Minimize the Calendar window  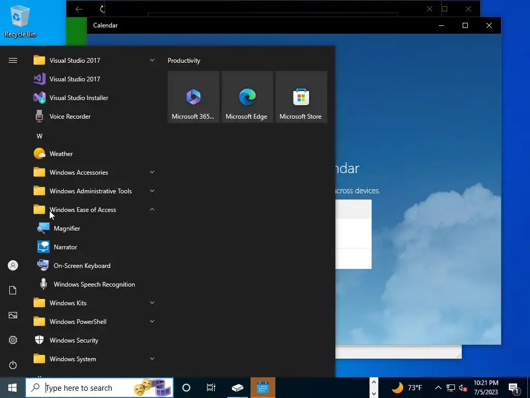tap(441, 25)
